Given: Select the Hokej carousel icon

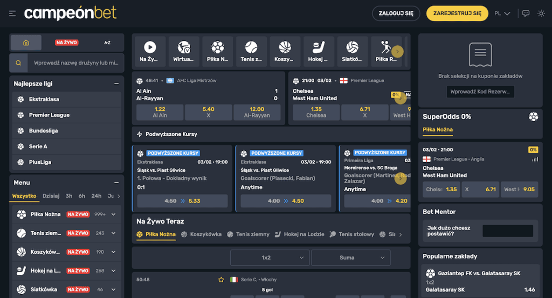Looking at the screenshot, I should (319, 47).
